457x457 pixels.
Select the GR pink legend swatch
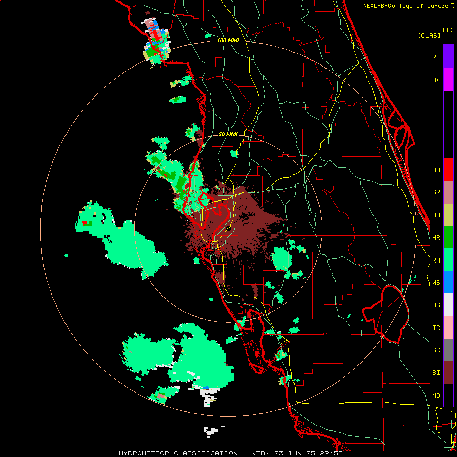(x=448, y=192)
